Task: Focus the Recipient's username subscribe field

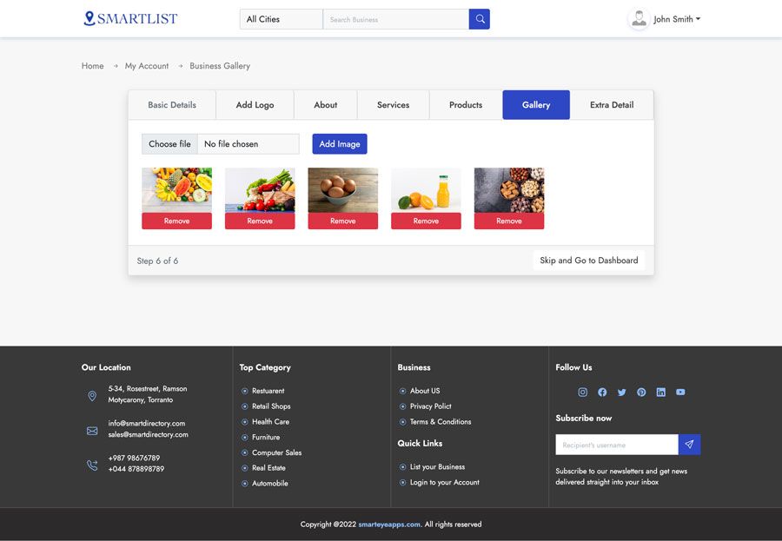Action: 617,445
